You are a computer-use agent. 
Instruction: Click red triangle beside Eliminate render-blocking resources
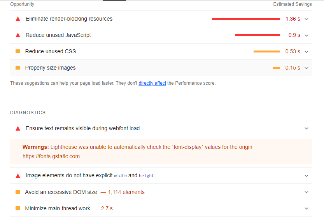(x=18, y=19)
